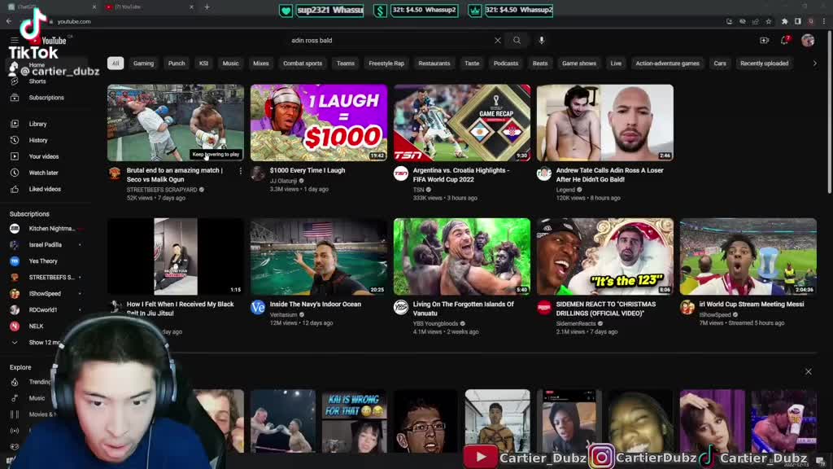Open Brutal end to amazing match thumbnail
The image size is (833, 469).
pyautogui.click(x=176, y=123)
